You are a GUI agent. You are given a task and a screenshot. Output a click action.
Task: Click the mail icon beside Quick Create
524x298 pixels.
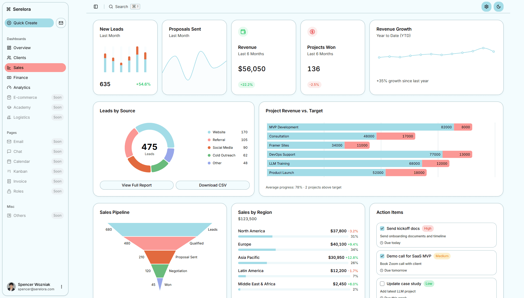pyautogui.click(x=61, y=23)
